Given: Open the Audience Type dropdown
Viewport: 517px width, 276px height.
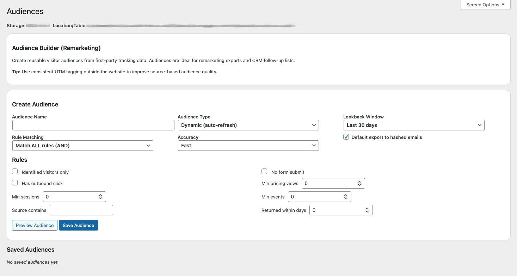Looking at the screenshot, I should [x=248, y=125].
